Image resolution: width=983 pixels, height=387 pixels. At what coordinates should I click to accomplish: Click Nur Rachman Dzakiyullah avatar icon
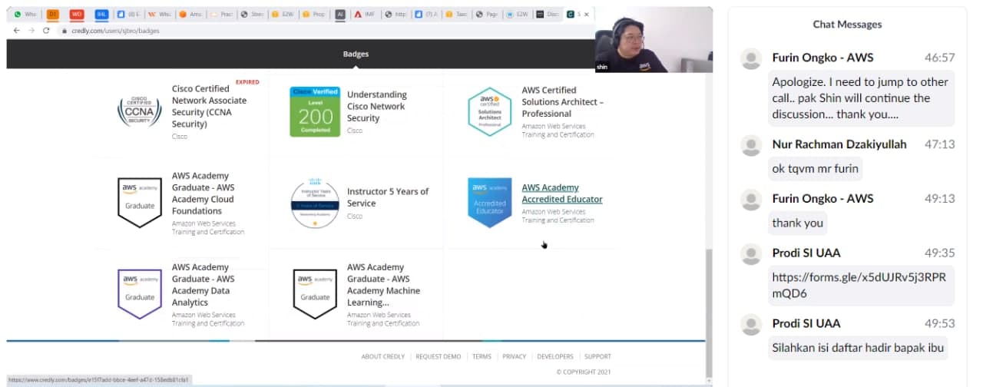tap(750, 144)
